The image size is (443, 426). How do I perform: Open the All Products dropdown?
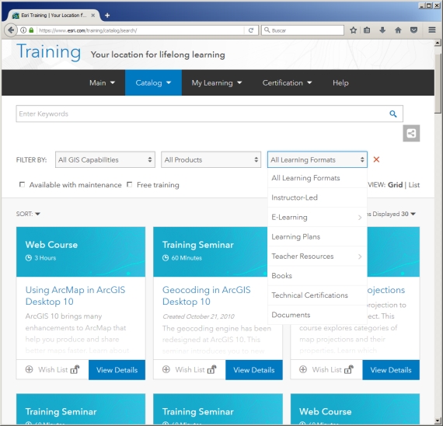pos(211,159)
